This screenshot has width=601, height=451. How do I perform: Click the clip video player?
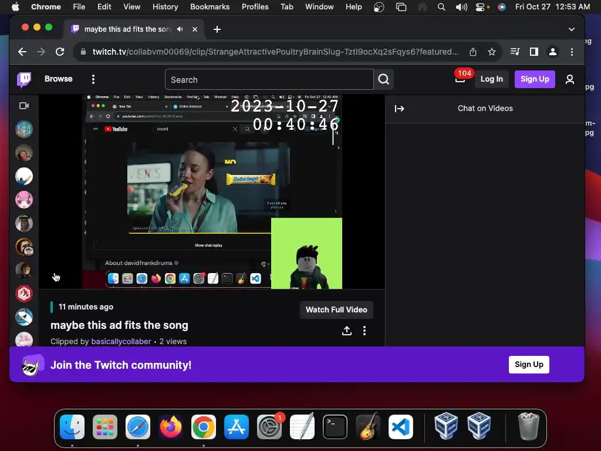pos(212,191)
